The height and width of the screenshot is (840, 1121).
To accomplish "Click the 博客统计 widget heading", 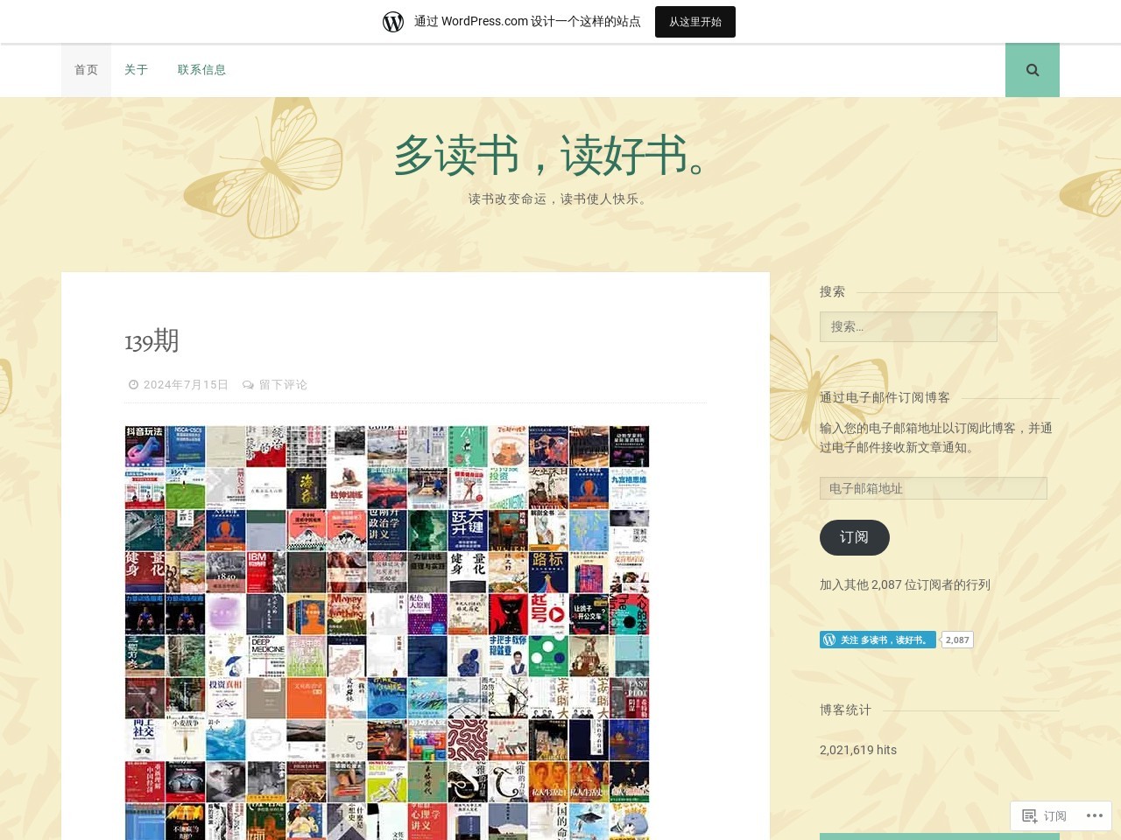I will coord(845,710).
